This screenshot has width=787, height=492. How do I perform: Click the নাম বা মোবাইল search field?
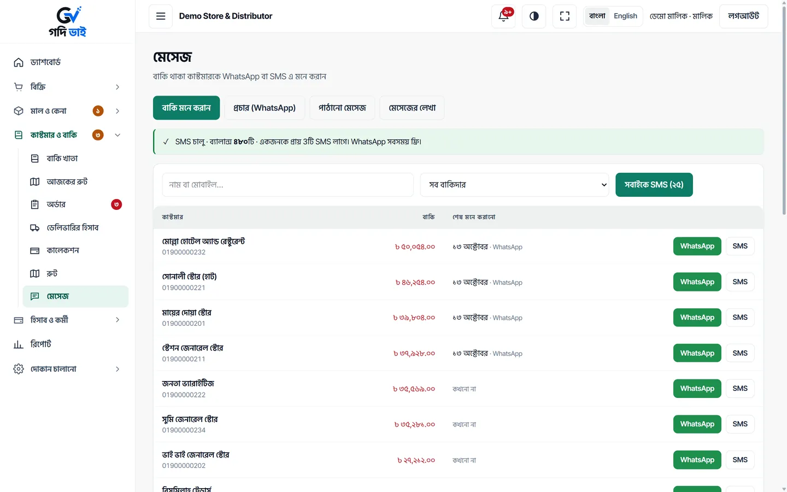tap(287, 185)
